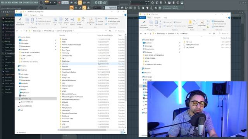
Task: Open the PATTERNS menu in FL Studio
Action: 14,3
